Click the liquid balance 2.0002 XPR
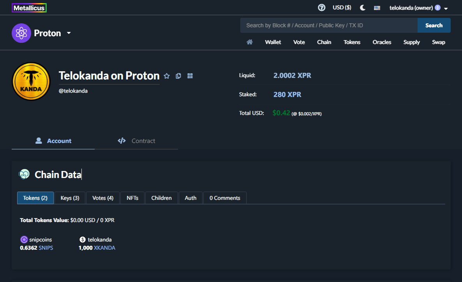This screenshot has width=462, height=282. click(292, 76)
